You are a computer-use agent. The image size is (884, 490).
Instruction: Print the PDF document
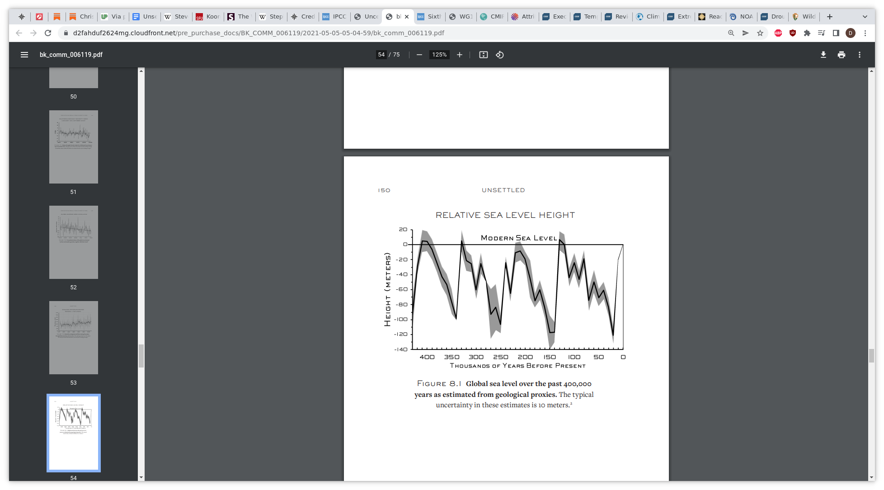[x=842, y=55]
